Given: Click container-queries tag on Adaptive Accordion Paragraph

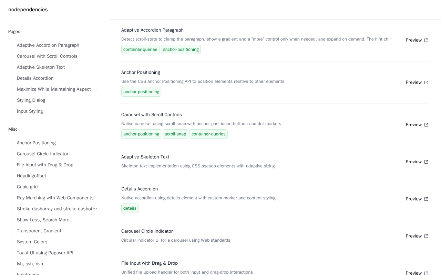Looking at the screenshot, I should pyautogui.click(x=140, y=49).
